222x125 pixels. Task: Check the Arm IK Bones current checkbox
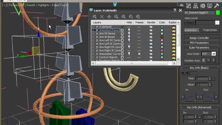click(122, 37)
